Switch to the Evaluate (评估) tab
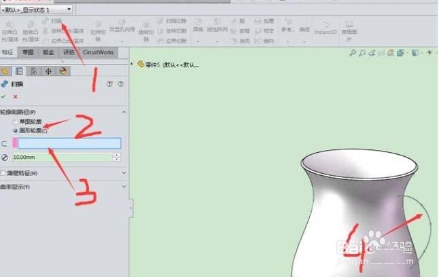This screenshot has width=439, height=277. 69,52
